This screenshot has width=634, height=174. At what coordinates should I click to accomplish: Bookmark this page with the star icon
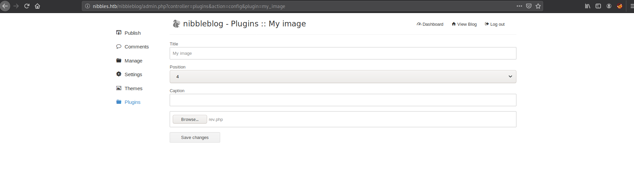pyautogui.click(x=538, y=6)
